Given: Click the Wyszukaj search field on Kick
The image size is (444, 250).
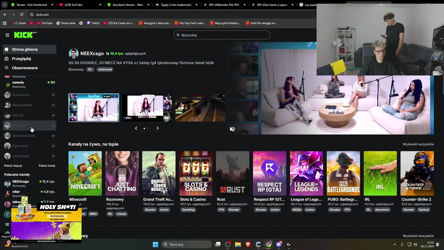Looking at the screenshot, I should [222, 35].
